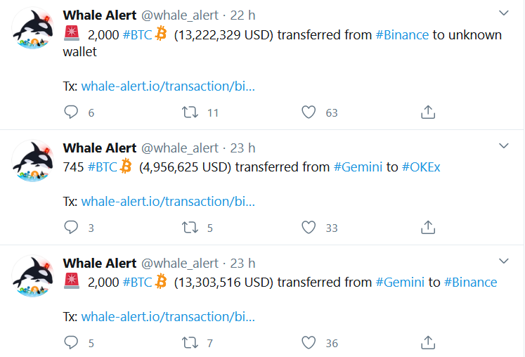Share the Binance to unknown wallet tweet
This screenshot has height=357, width=525.
[x=428, y=112]
